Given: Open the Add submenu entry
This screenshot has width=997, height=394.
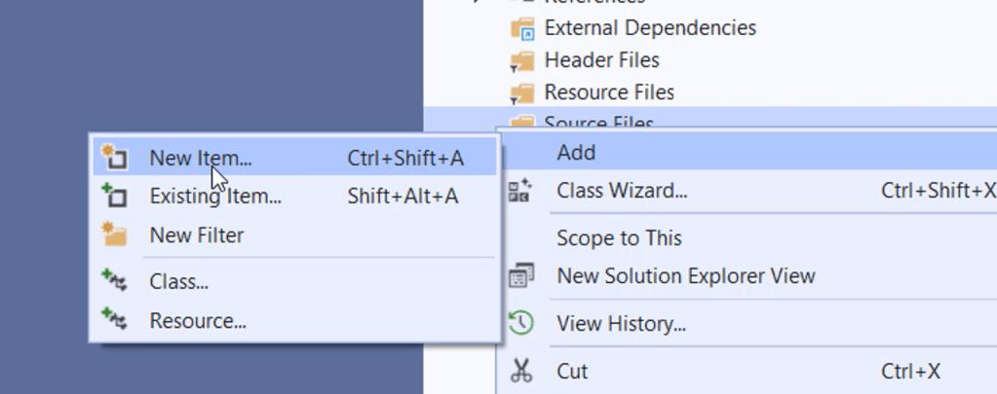Looking at the screenshot, I should (x=748, y=153).
